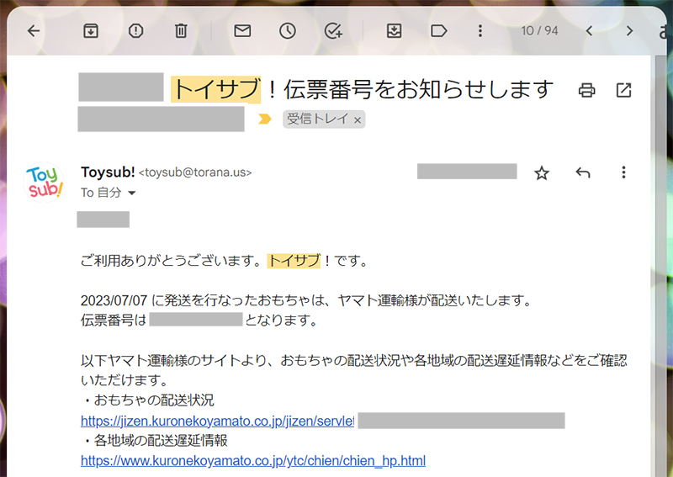Expand recipient details next to To 自分
Viewport: 673px width, 477px height.
132,193
